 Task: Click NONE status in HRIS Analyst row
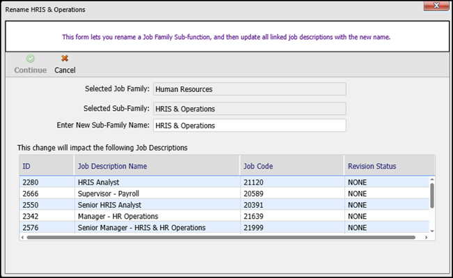(357, 183)
